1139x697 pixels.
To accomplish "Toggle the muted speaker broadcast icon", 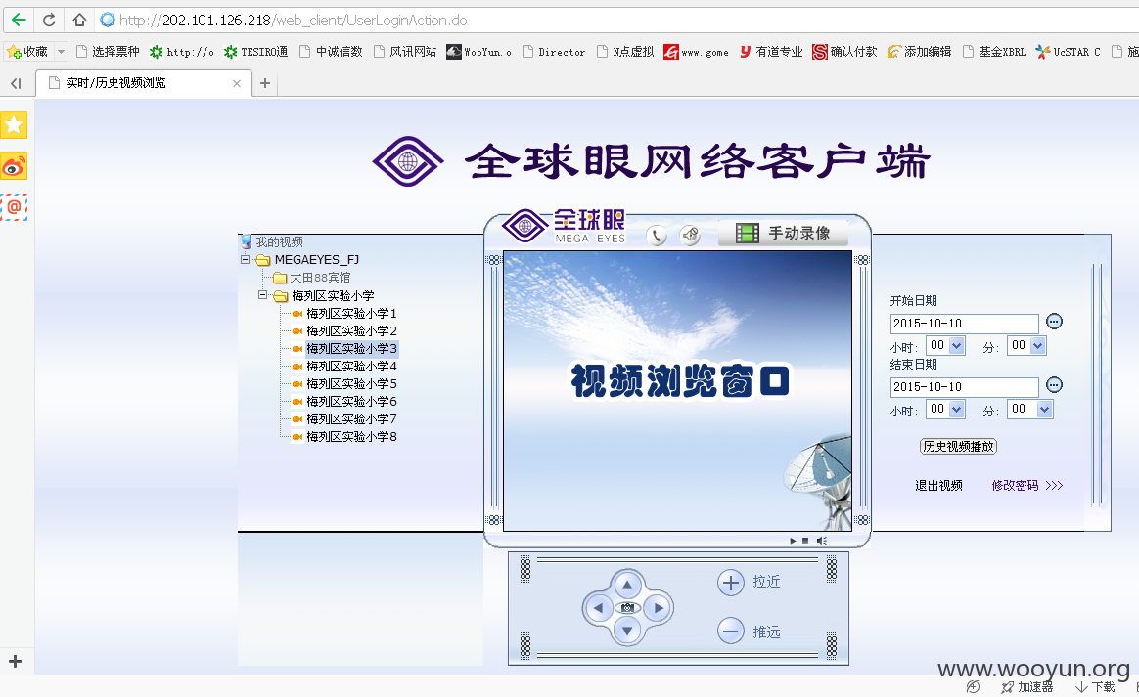I will coord(690,236).
